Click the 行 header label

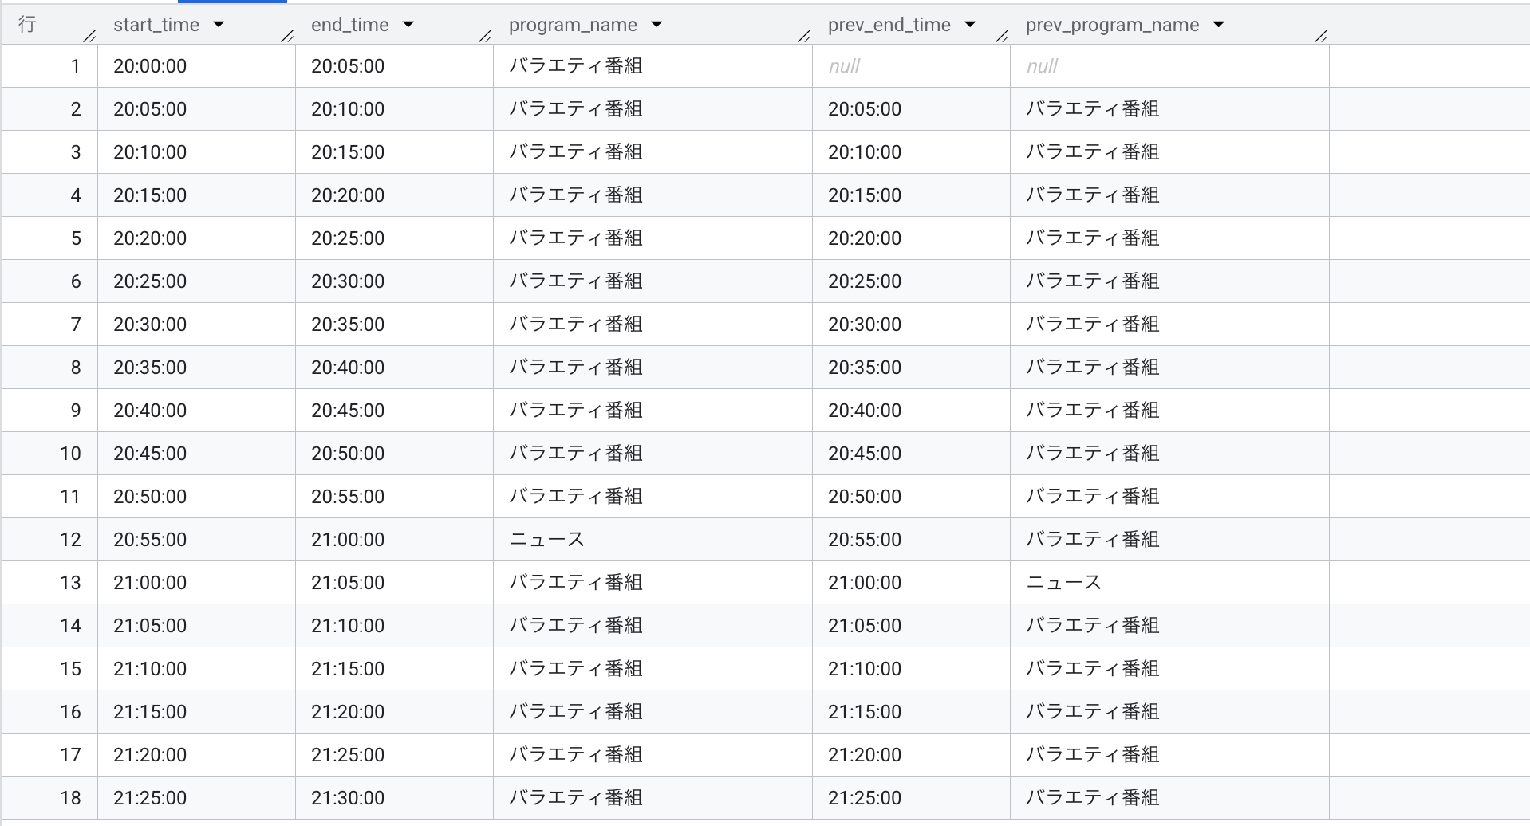(27, 25)
